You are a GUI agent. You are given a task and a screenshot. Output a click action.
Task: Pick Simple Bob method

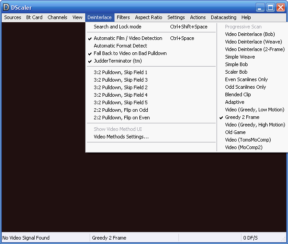(x=252, y=64)
